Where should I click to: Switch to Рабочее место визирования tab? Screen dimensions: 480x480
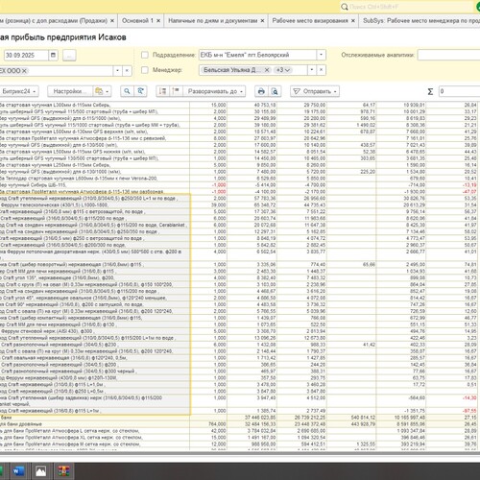313,20
